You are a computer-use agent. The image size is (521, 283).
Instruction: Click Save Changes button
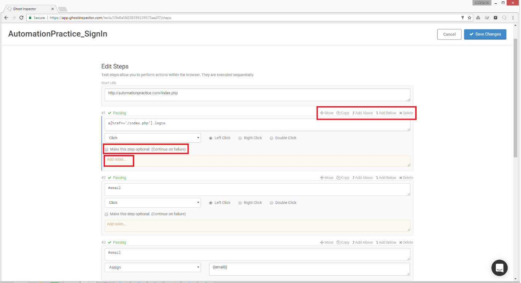coord(485,34)
